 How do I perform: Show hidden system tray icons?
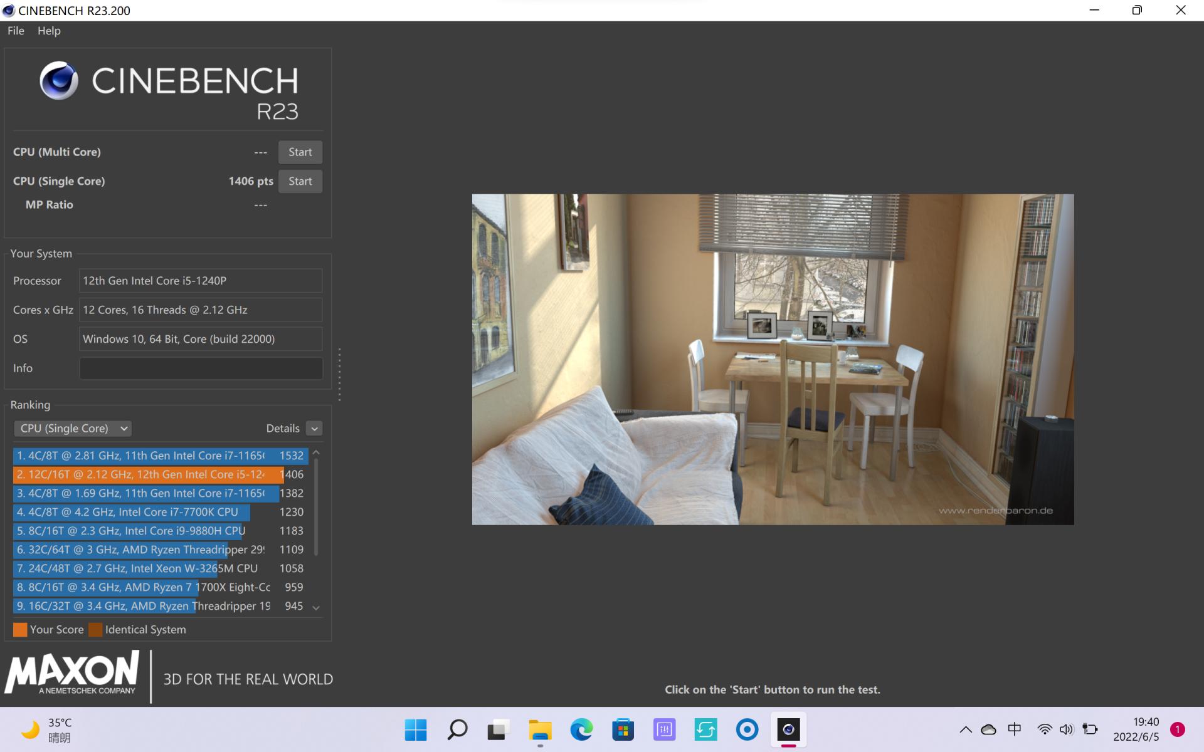[x=966, y=729]
